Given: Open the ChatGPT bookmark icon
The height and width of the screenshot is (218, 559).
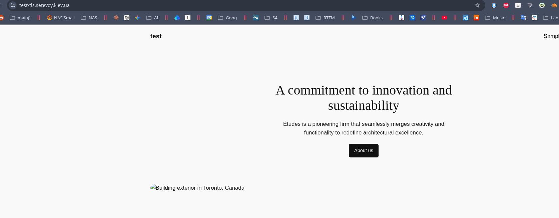Looking at the screenshot, I should point(127,18).
